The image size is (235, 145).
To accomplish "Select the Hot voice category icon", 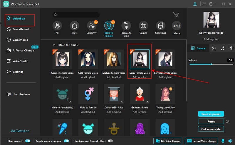I will point(74,26).
